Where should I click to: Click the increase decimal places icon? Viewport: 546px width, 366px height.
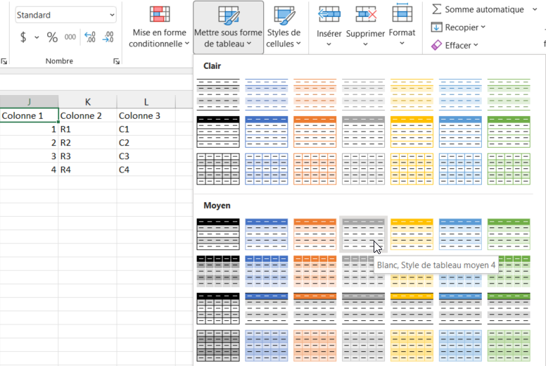(x=89, y=37)
